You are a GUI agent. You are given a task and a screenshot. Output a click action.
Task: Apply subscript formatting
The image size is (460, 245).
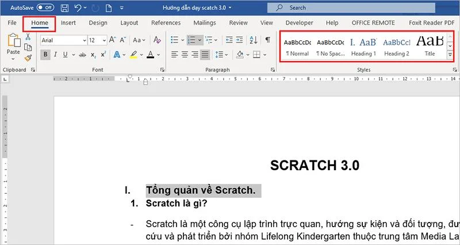click(93, 55)
